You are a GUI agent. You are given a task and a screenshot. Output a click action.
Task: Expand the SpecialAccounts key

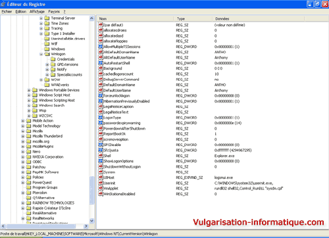tap(47, 75)
